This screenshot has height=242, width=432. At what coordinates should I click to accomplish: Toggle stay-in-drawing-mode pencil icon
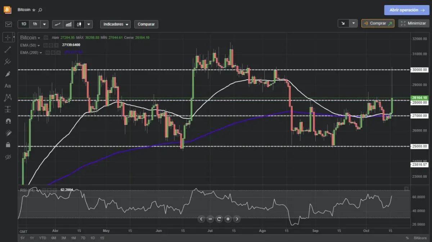[8, 133]
